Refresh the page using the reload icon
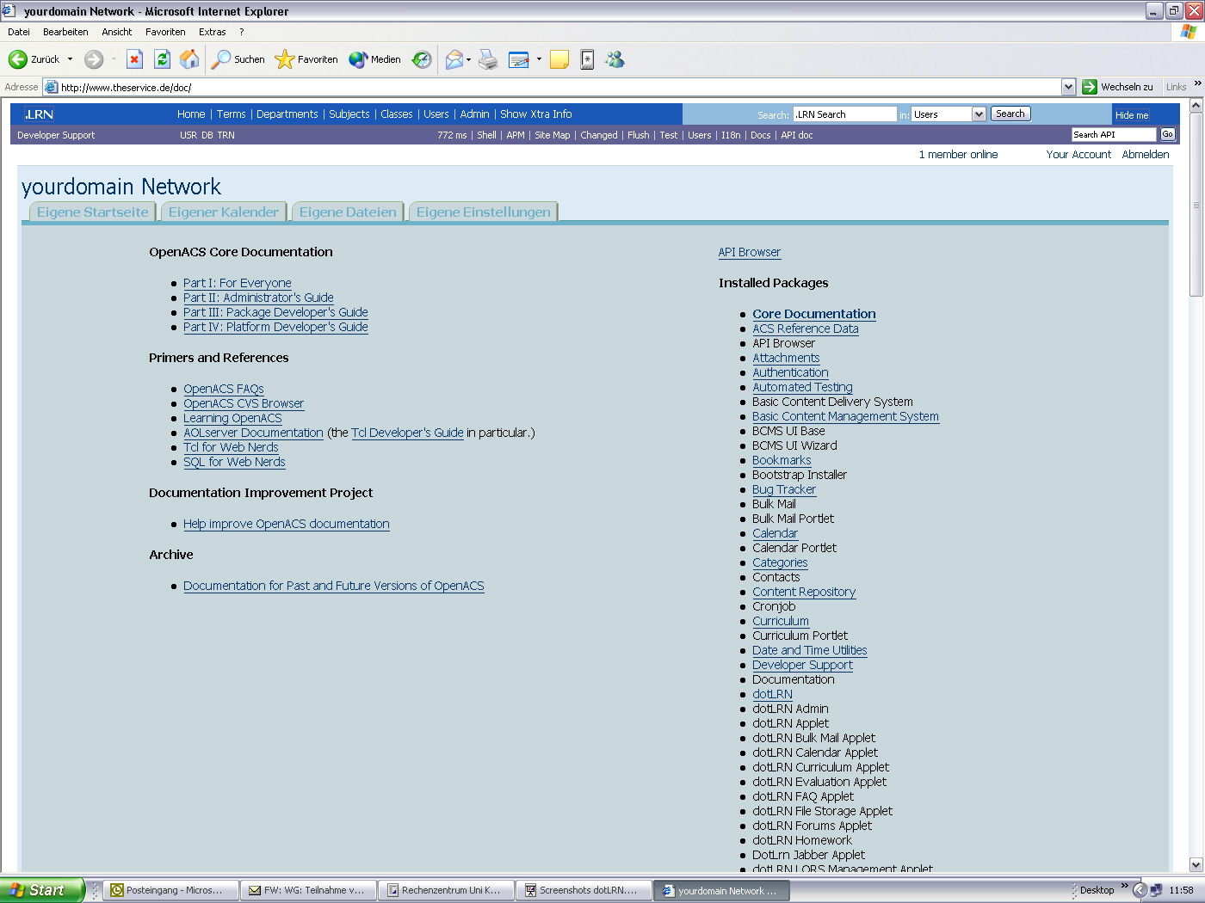Viewport: 1205px width, 903px height. click(x=162, y=59)
